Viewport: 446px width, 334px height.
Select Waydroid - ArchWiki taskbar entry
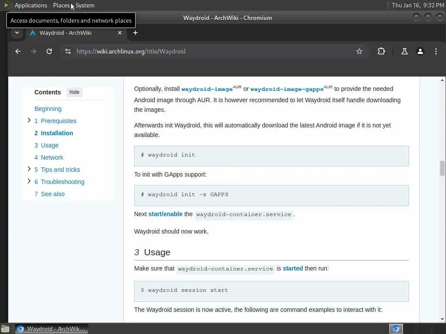(x=51, y=329)
